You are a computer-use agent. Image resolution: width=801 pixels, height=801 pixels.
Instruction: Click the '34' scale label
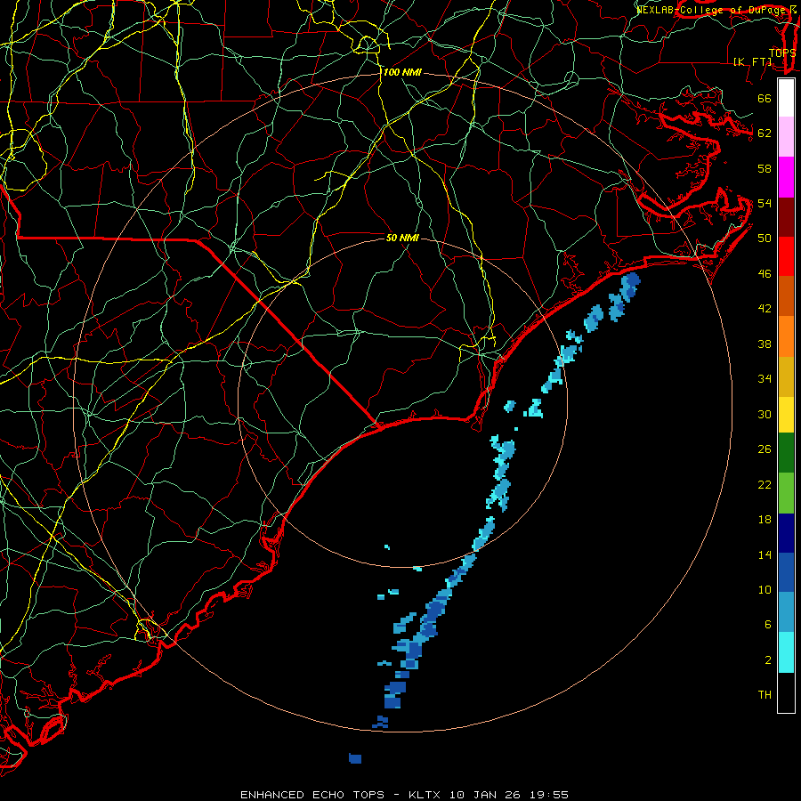(x=765, y=378)
